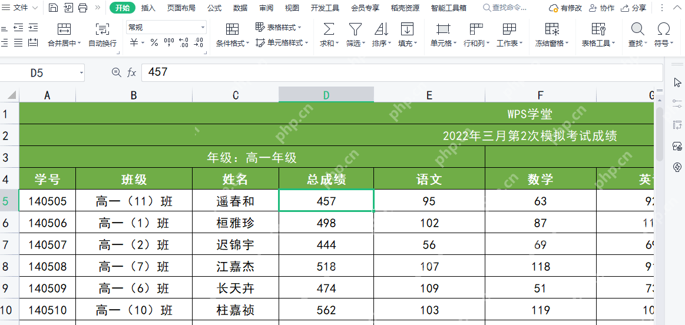Click the ¥ currency format icon

click(x=134, y=43)
